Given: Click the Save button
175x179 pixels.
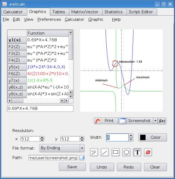Looking at the screenshot, I should point(72,167).
